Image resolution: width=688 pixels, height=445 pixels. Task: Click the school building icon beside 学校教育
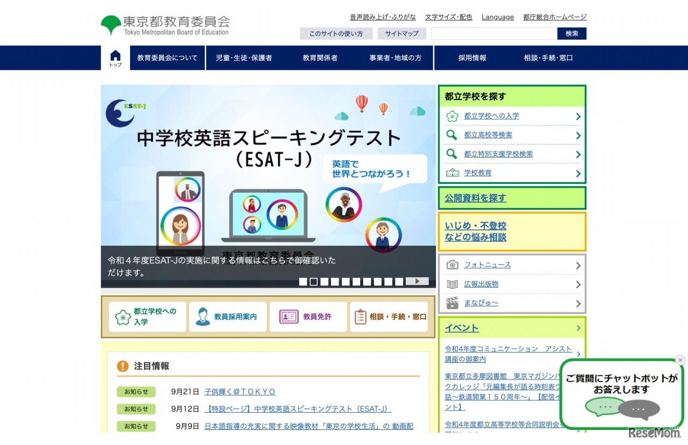(453, 173)
